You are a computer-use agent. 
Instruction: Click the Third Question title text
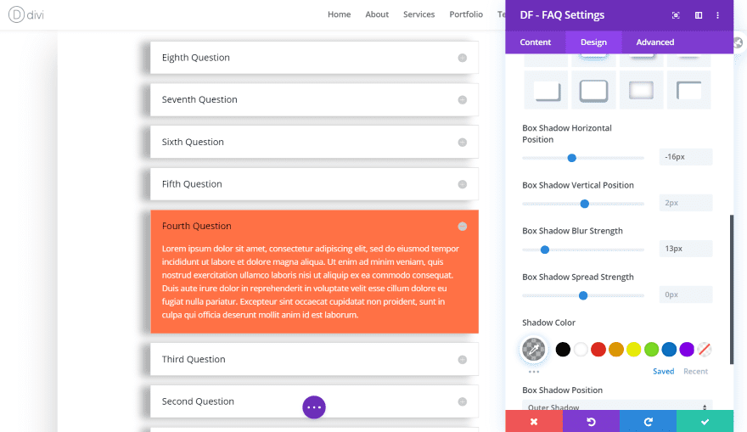tap(194, 360)
